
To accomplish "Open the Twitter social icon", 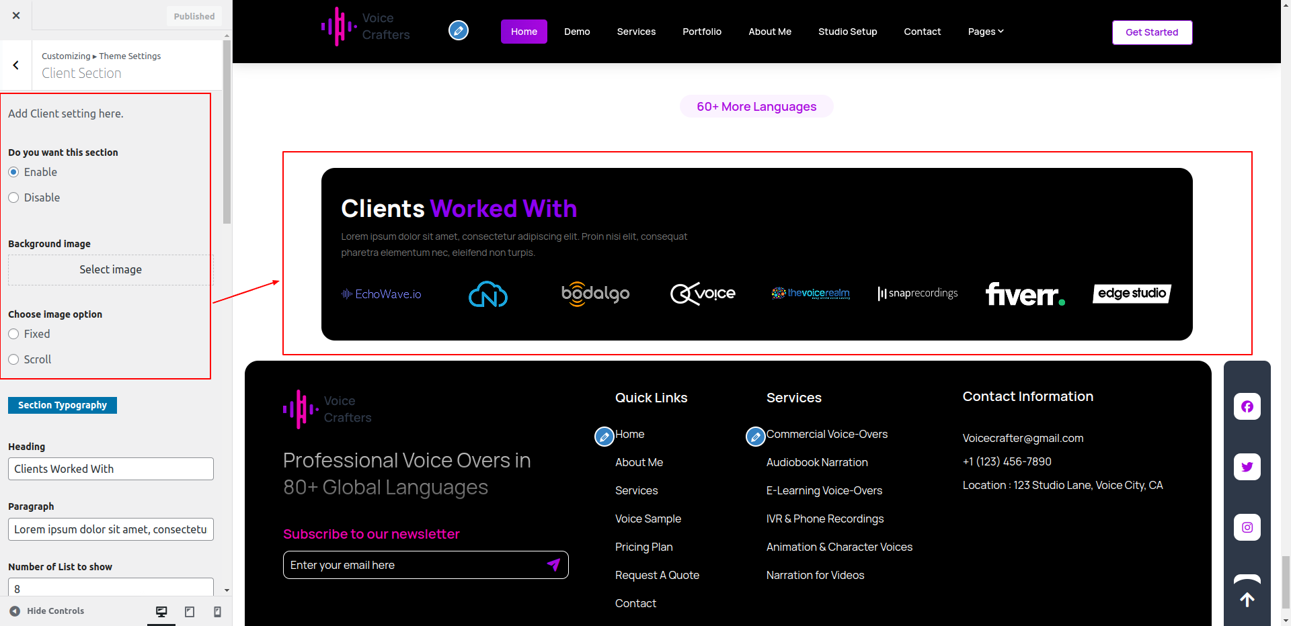I will [x=1247, y=467].
